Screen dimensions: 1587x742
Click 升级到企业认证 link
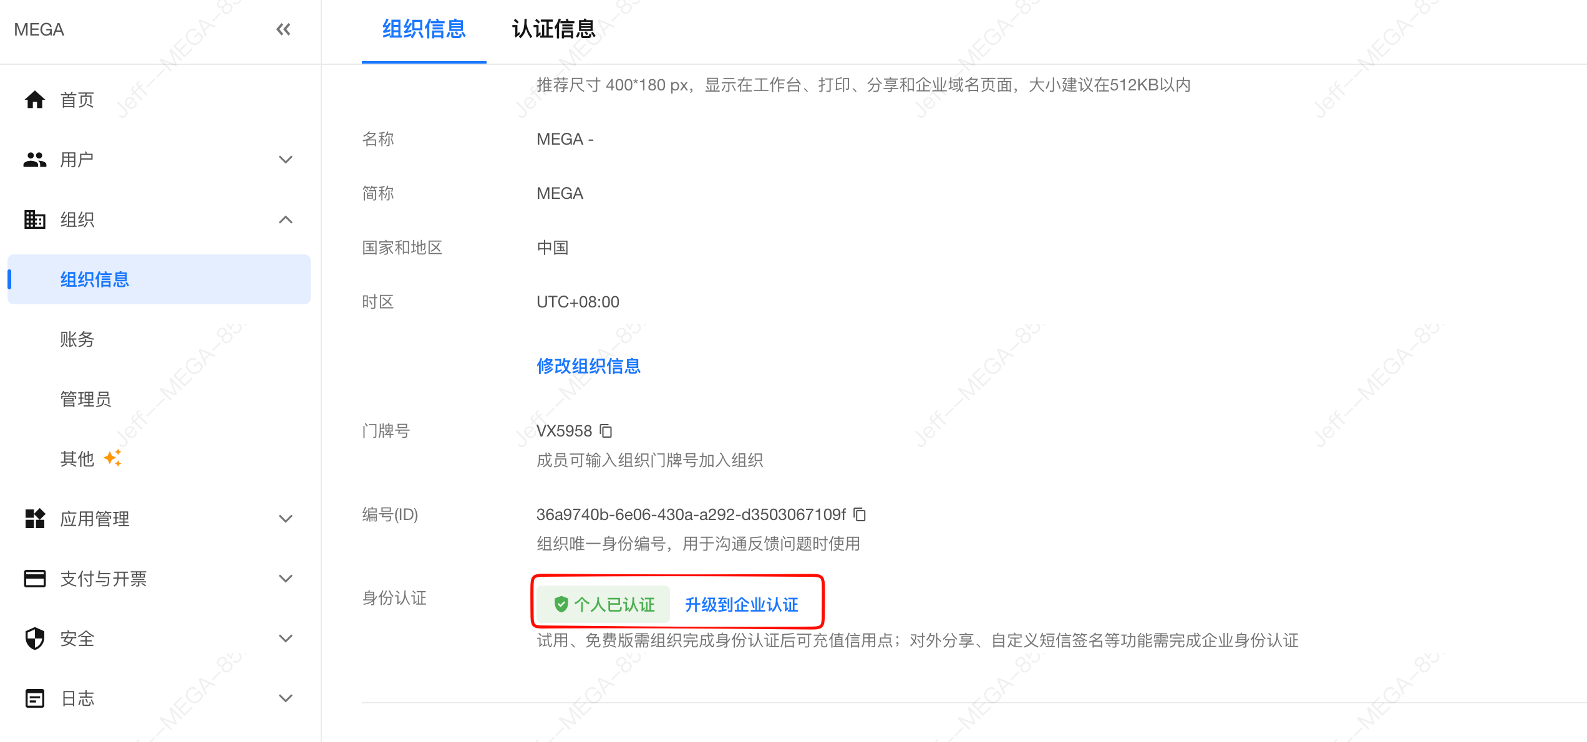[x=741, y=604]
